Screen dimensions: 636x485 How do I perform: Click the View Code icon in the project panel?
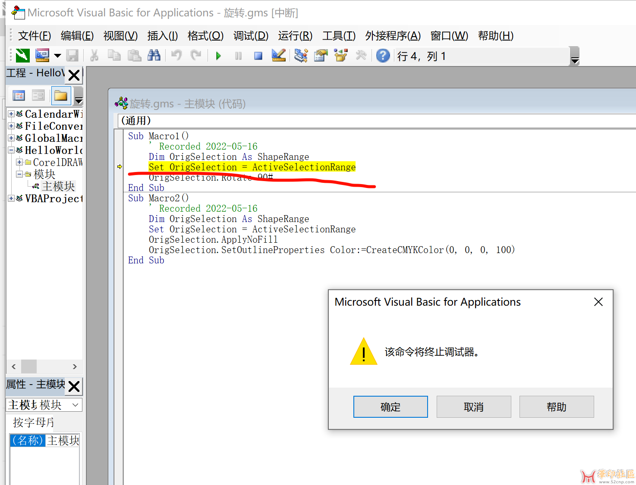click(x=19, y=96)
